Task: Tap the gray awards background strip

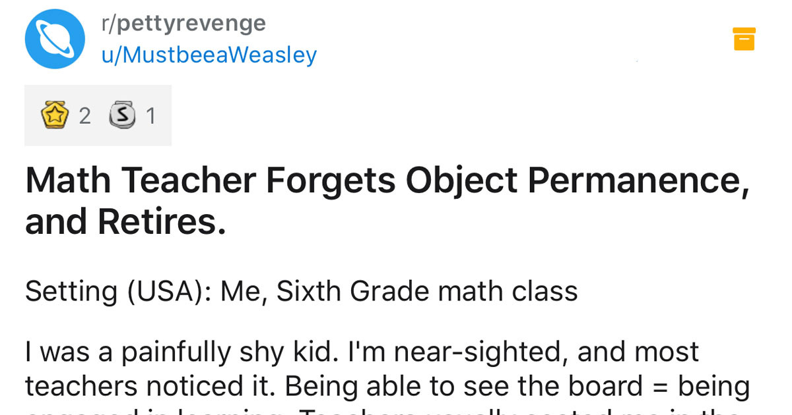Action: click(x=98, y=115)
